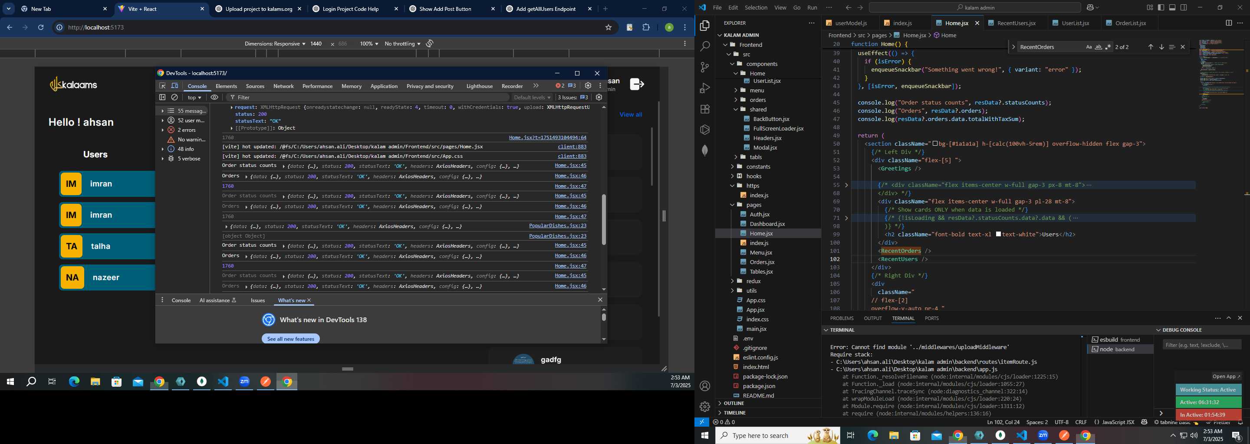Open Extensions view in VS Code

[704, 109]
